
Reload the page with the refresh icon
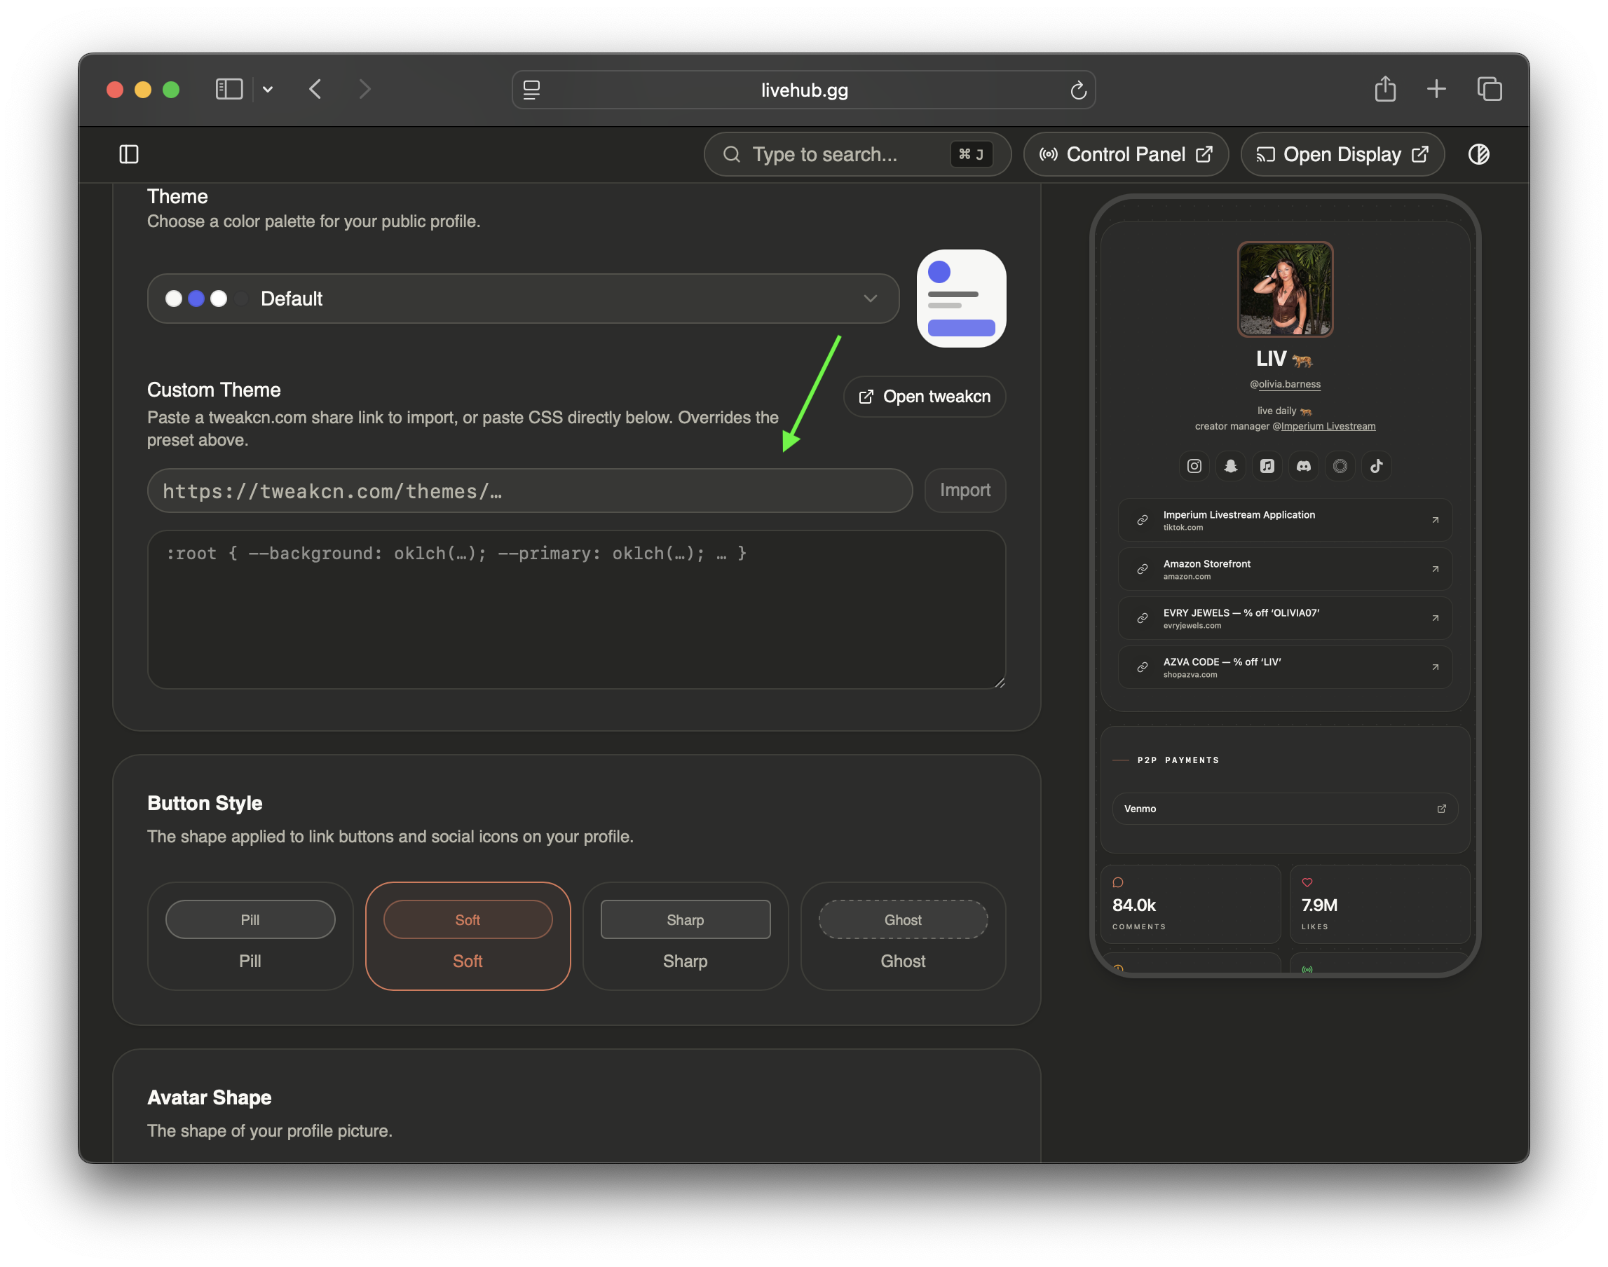coord(1078,90)
